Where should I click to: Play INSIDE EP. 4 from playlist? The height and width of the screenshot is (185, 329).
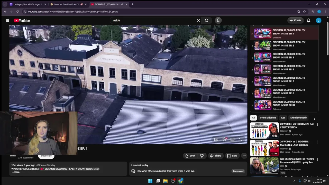point(285,69)
